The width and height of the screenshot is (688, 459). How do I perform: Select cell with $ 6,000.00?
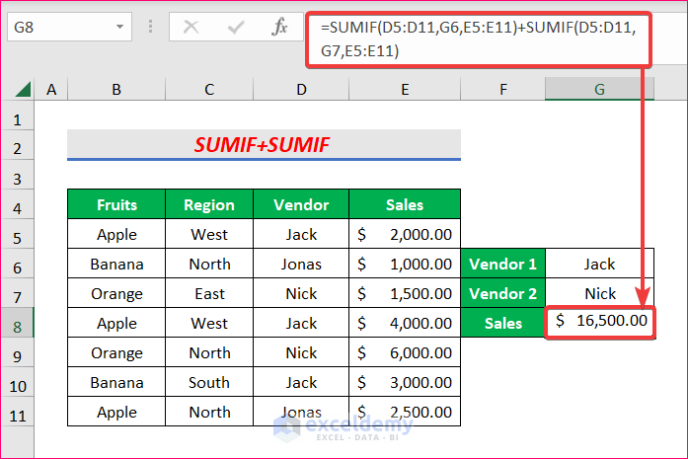pyautogui.click(x=405, y=352)
